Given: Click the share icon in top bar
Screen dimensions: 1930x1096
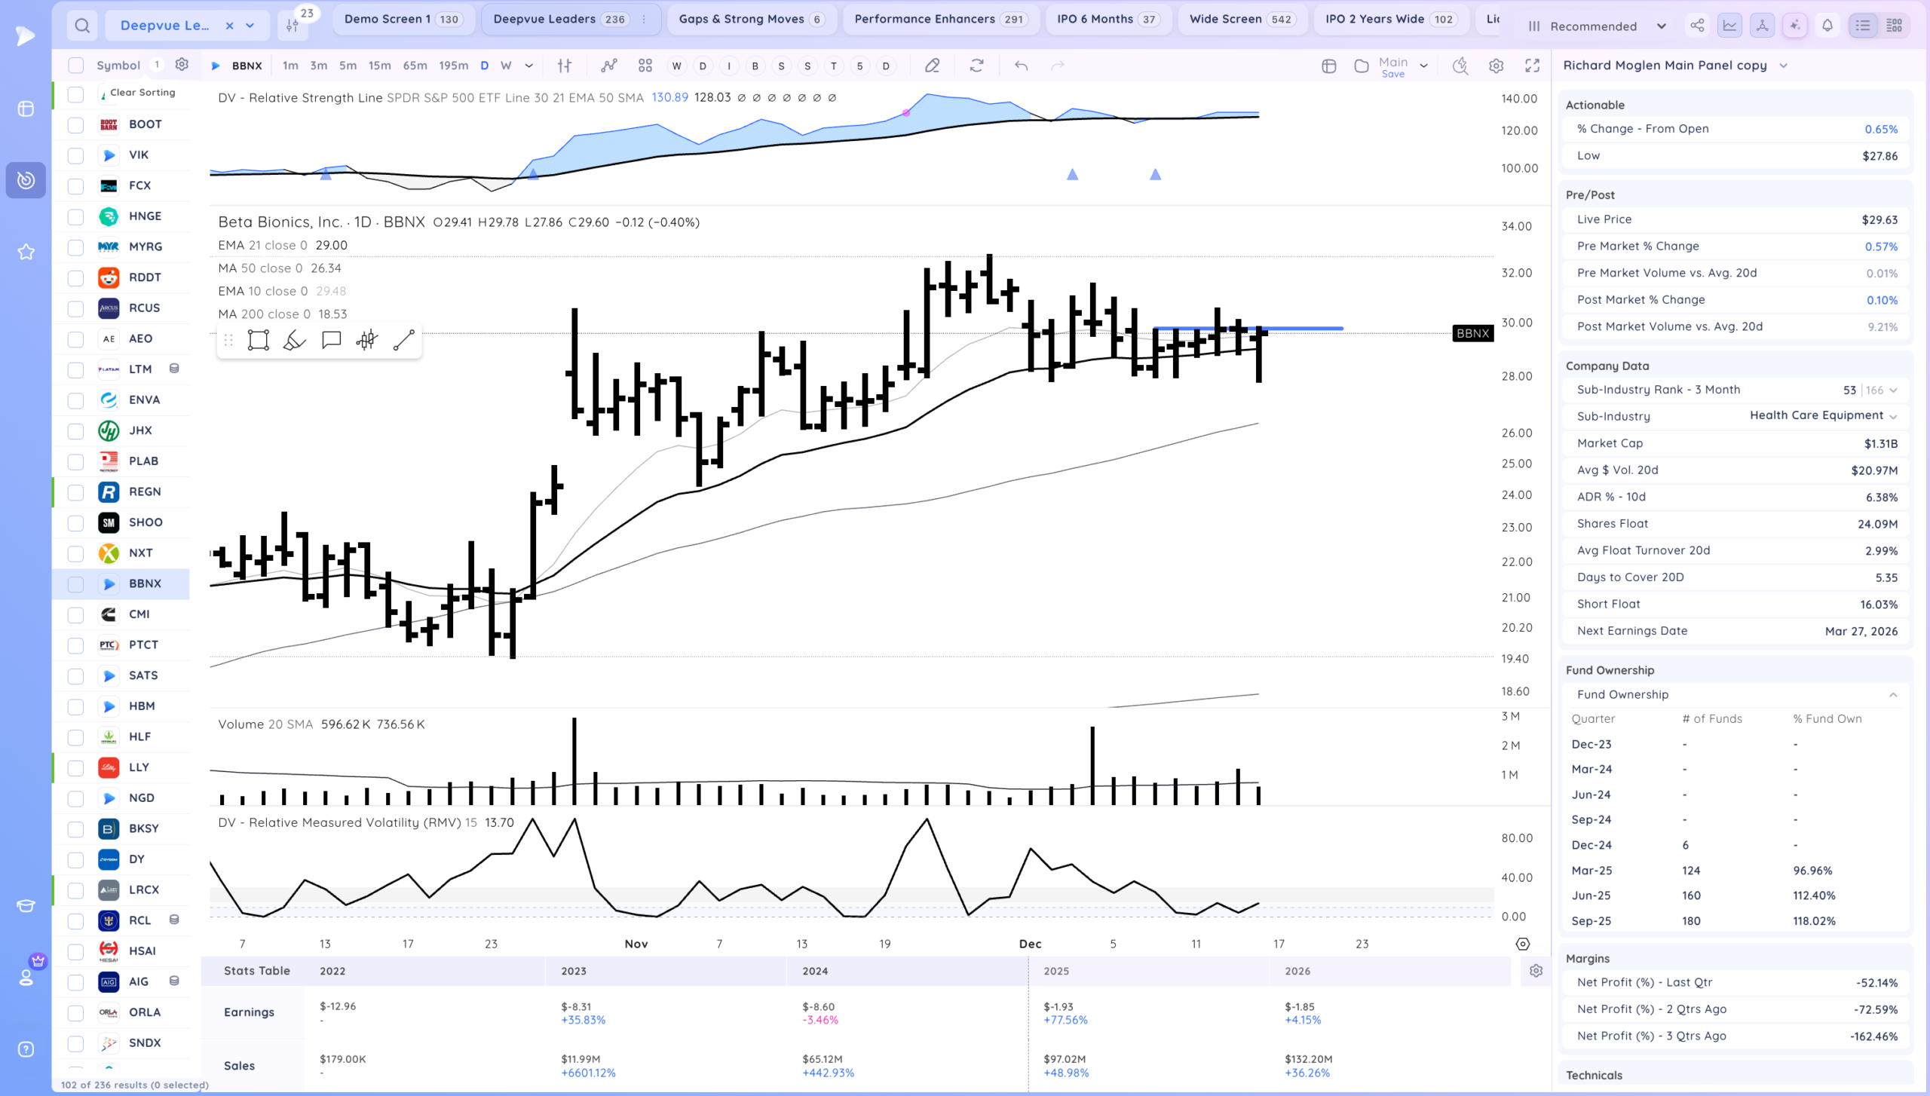Looking at the screenshot, I should point(1697,26).
